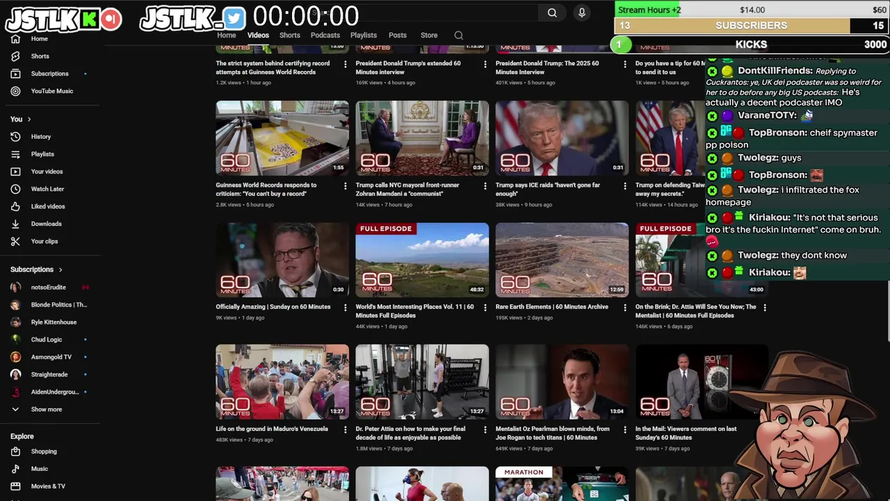Open World's Most Interesting Places thumbnail
The width and height of the screenshot is (890, 501).
(422, 260)
